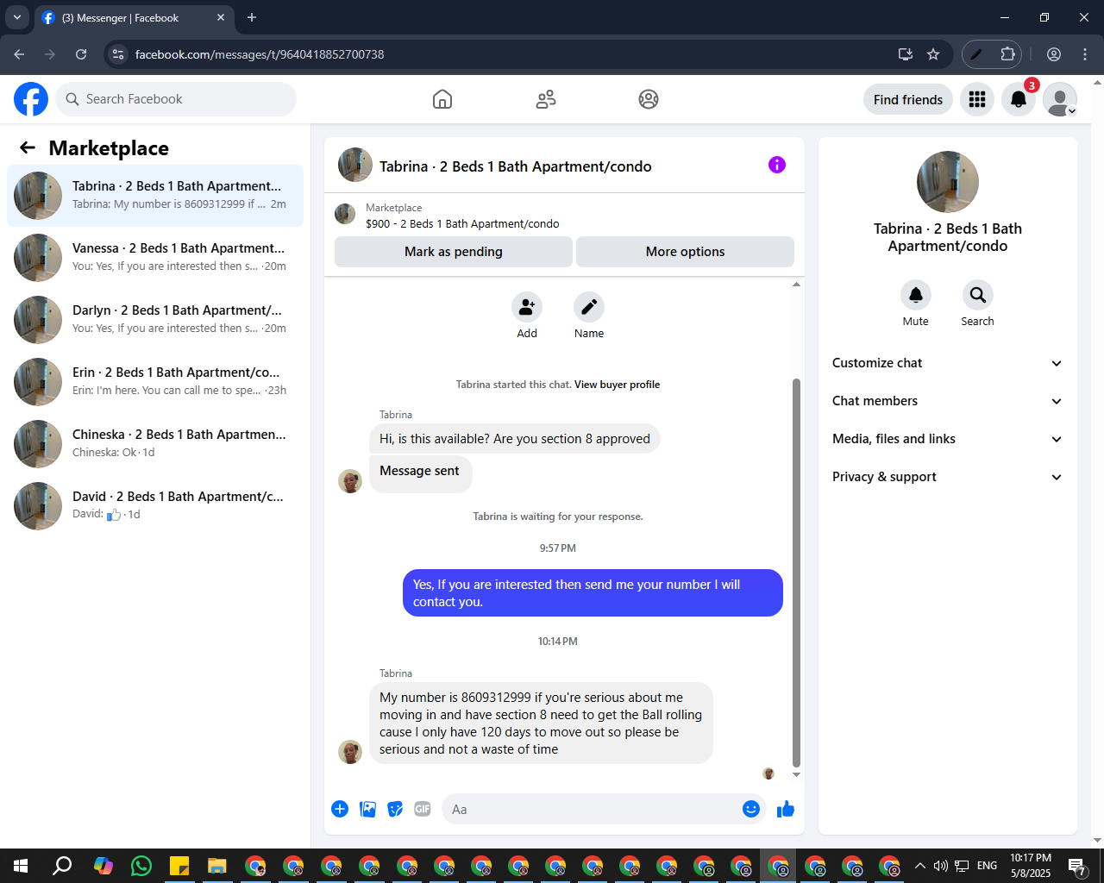Attach a photo or file

click(367, 809)
